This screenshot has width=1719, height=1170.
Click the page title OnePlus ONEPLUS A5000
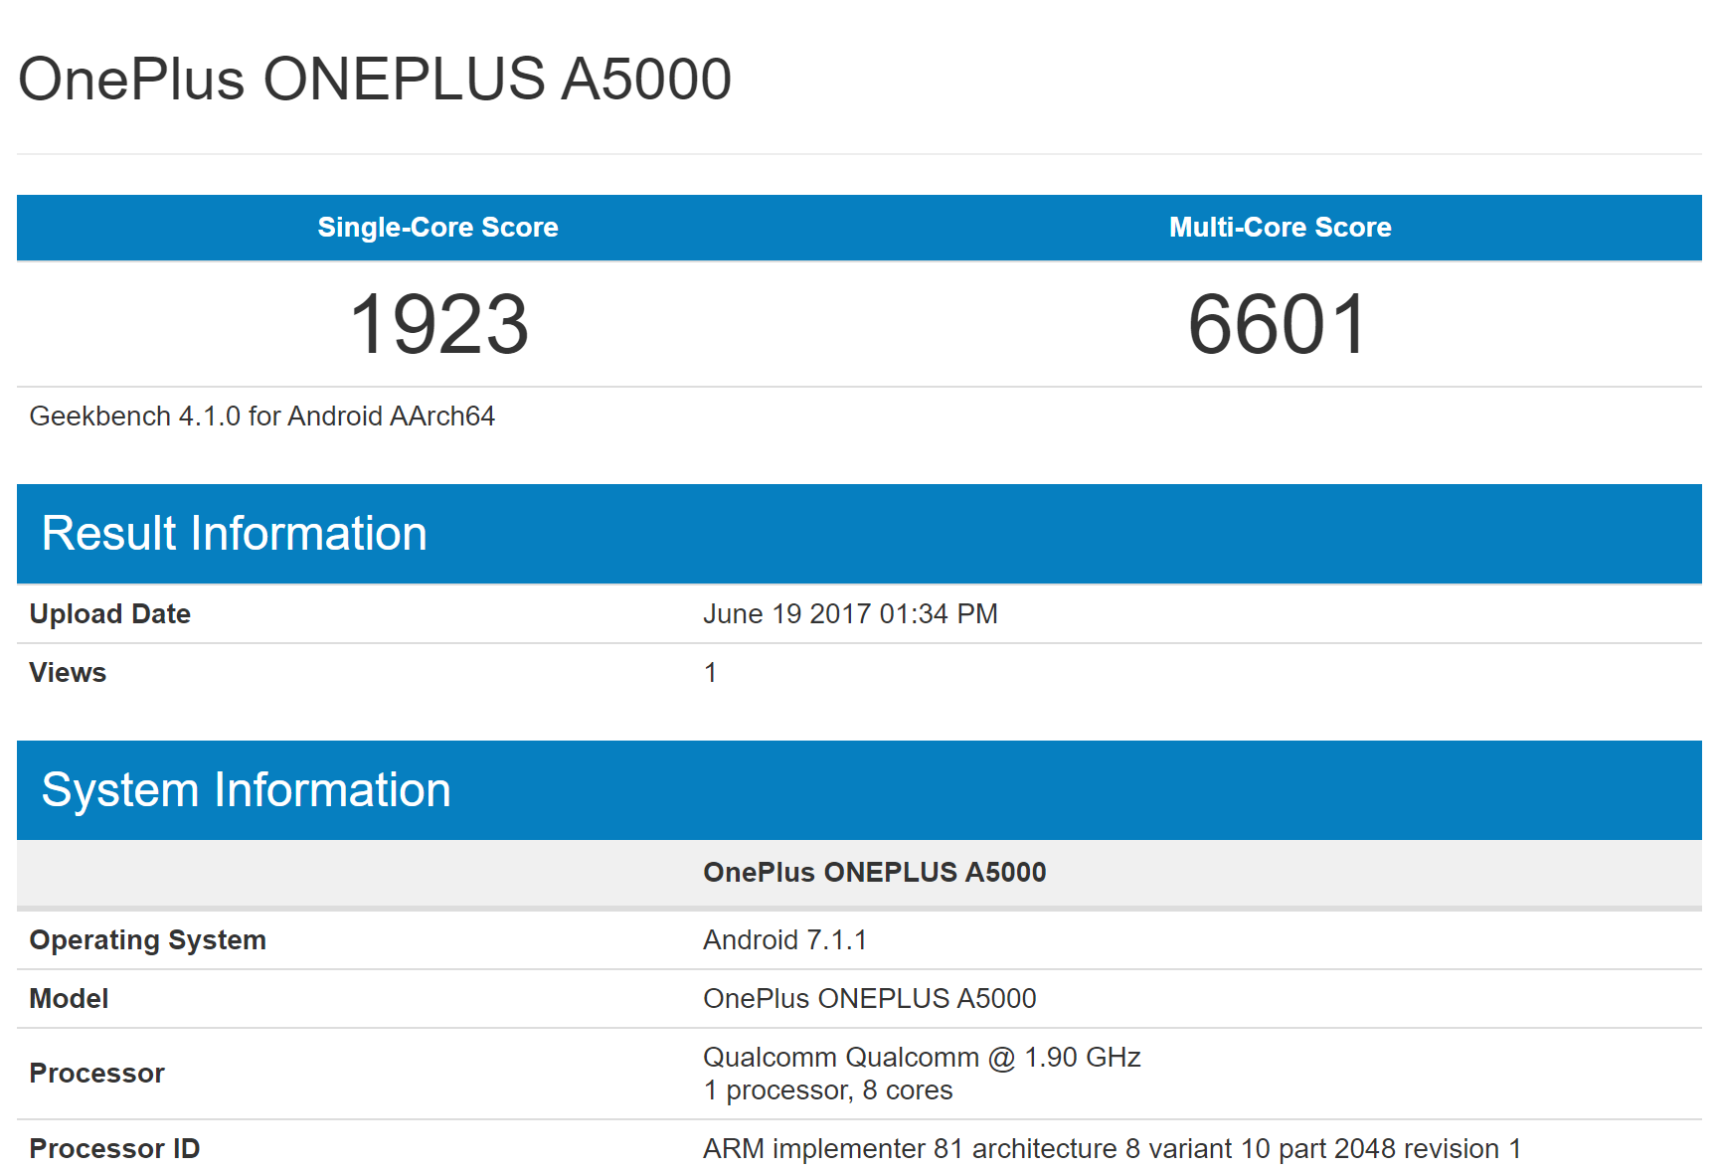click(375, 80)
